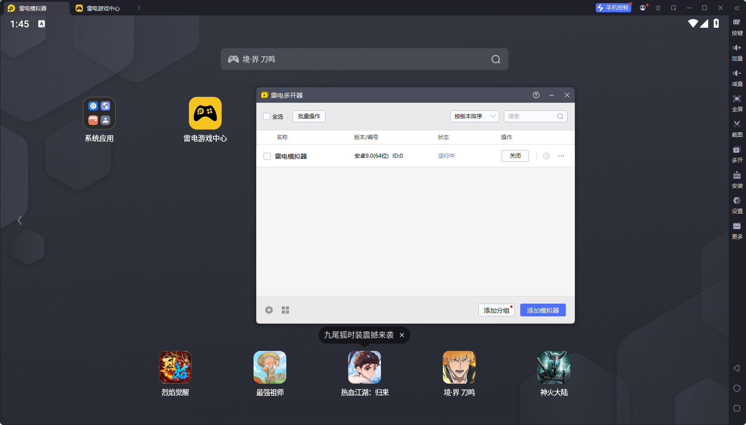This screenshot has height=425, width=746.
Task: Open emulator 设置 from the sidebar
Action: click(x=737, y=205)
